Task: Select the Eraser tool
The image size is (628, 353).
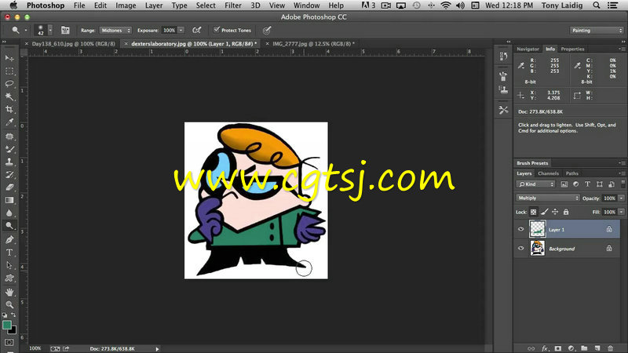Action: [x=9, y=187]
